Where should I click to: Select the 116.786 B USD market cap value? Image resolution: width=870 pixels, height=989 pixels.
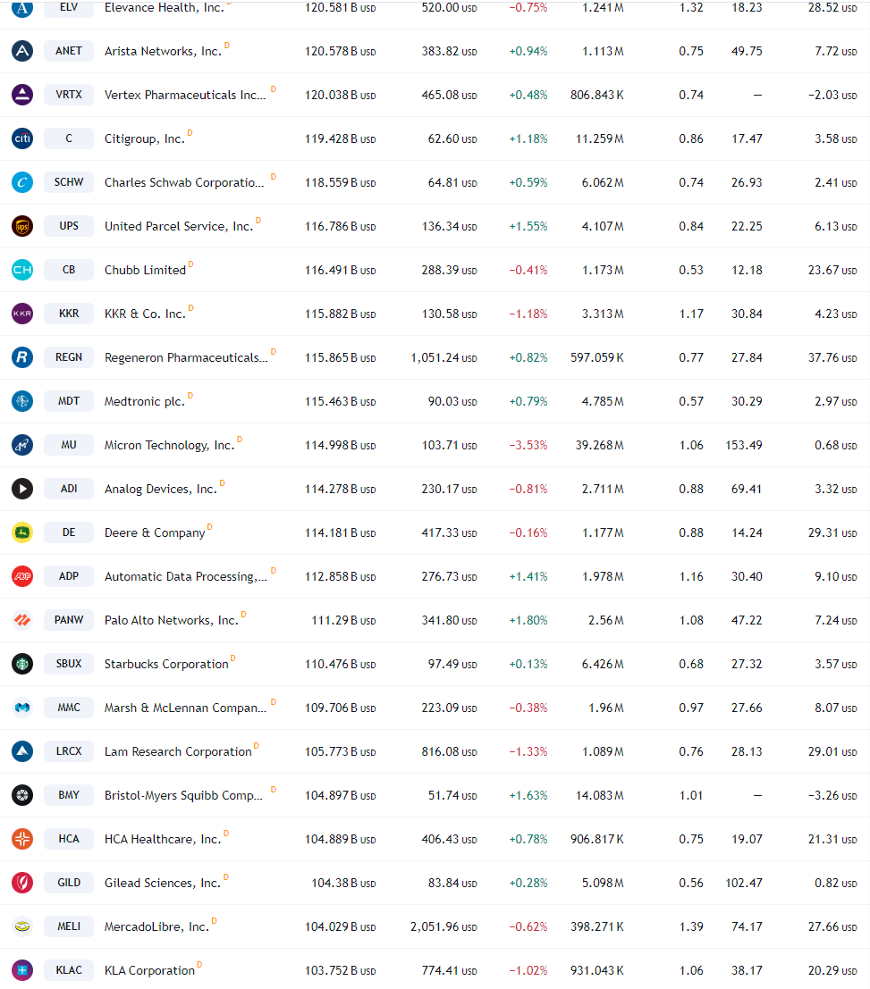tap(341, 226)
